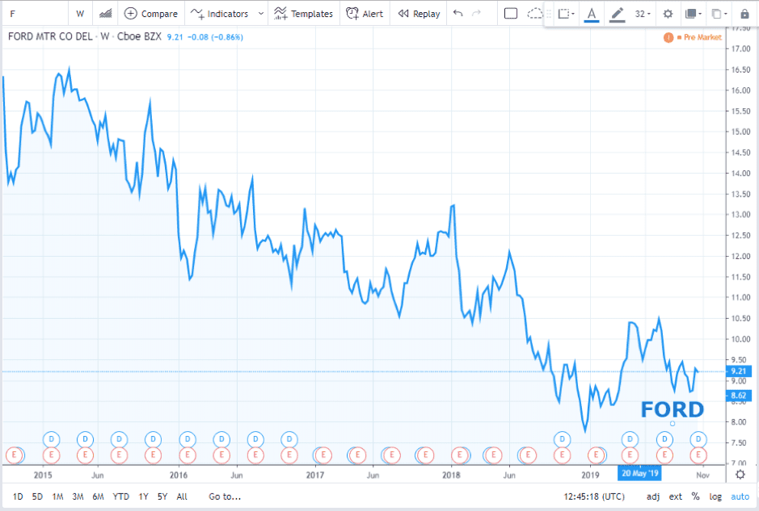Lock the drawing with padlock icon

(744, 14)
